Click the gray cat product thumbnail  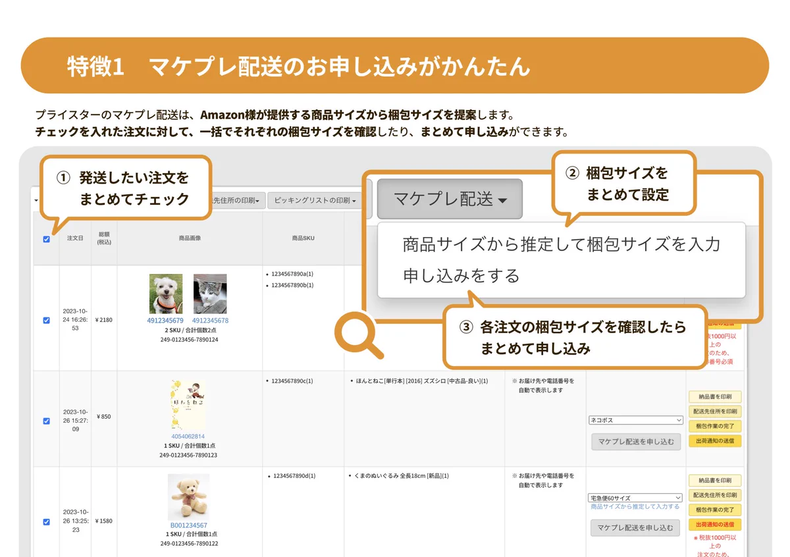(x=210, y=294)
